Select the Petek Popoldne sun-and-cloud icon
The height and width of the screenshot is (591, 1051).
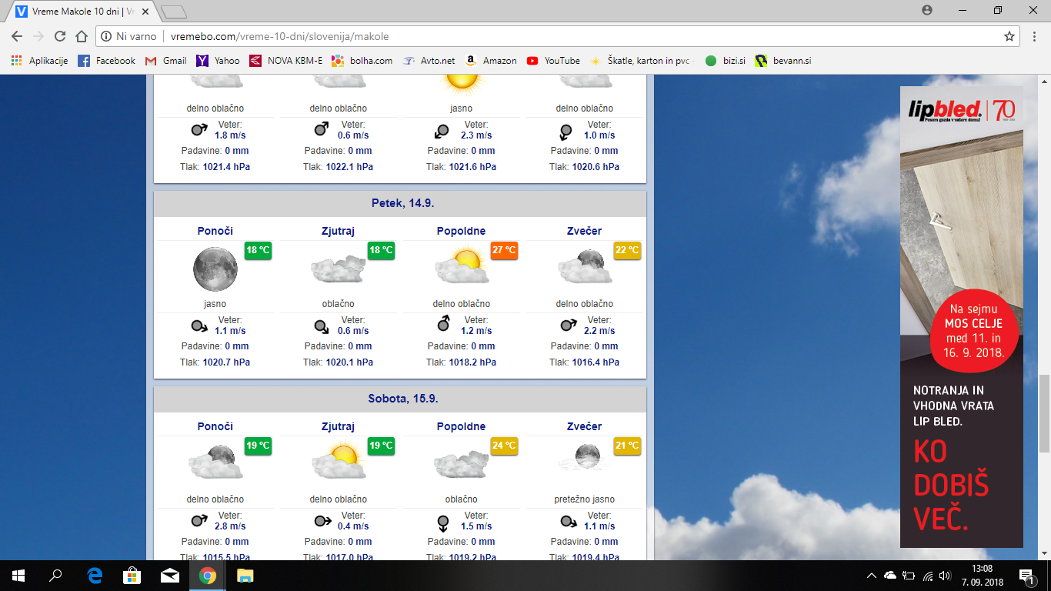pyautogui.click(x=462, y=266)
